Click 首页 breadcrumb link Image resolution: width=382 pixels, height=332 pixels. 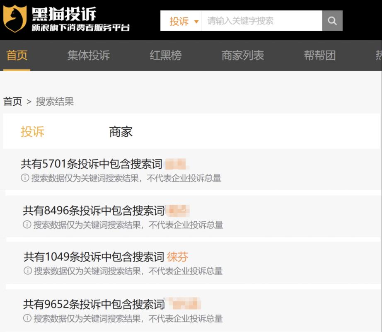pyautogui.click(x=13, y=102)
